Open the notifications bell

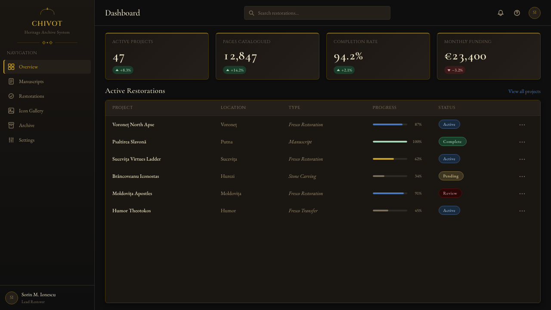coord(500,13)
